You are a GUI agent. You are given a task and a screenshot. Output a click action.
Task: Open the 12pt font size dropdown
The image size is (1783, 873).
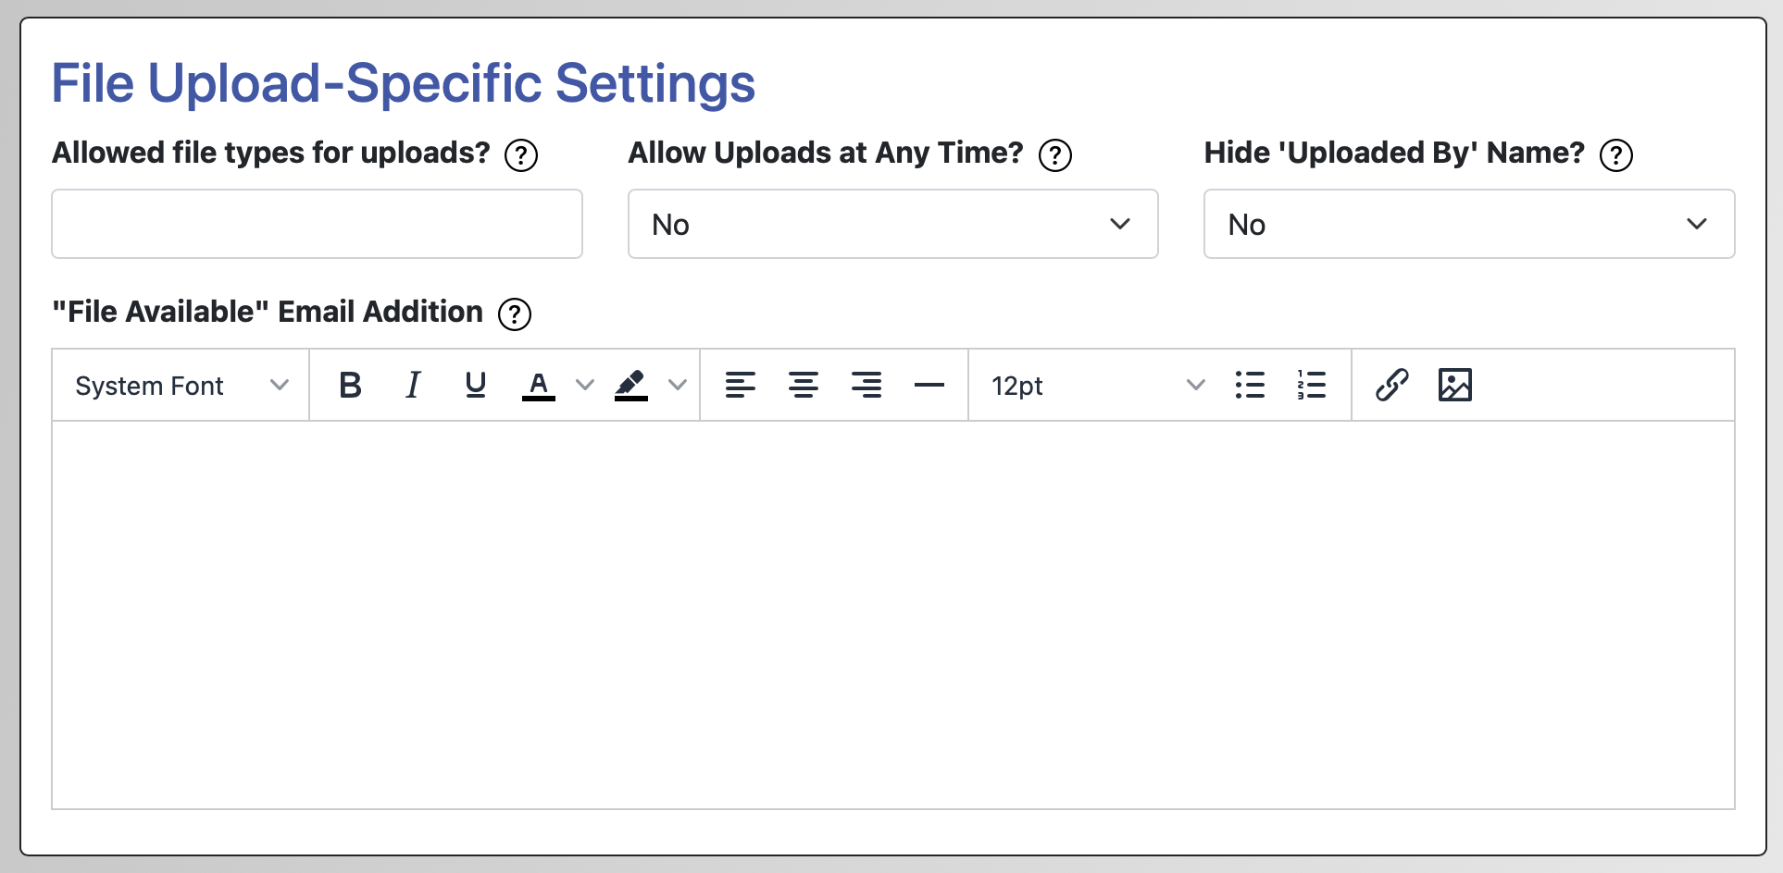1096,385
